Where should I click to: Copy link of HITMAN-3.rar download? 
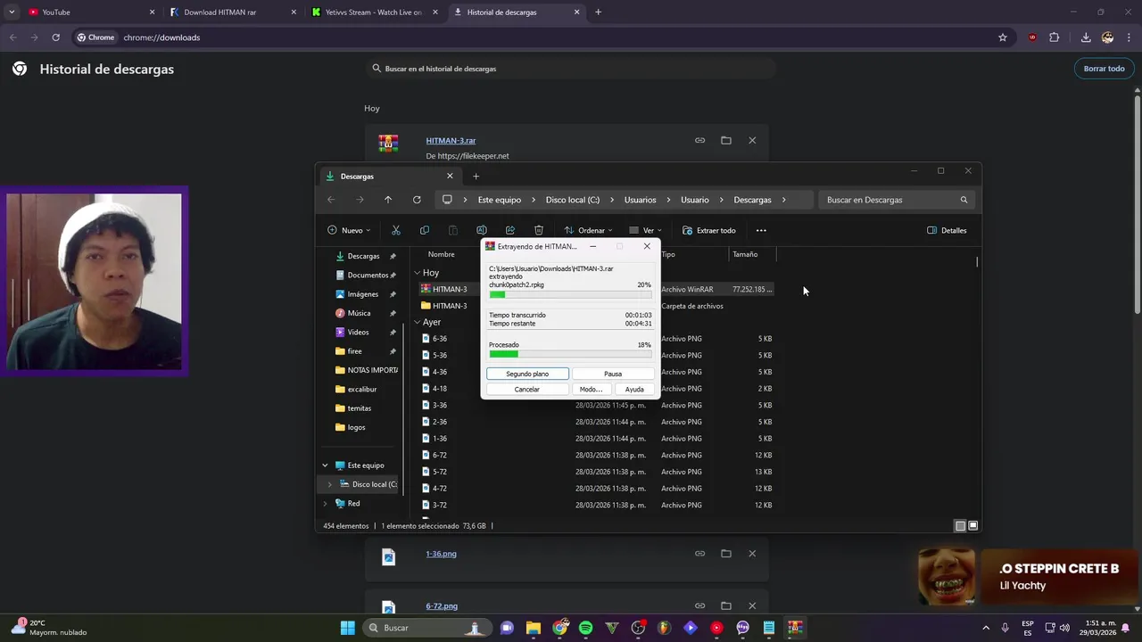click(x=700, y=140)
